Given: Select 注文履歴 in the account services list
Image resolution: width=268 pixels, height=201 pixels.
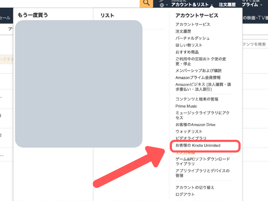Looking at the screenshot, I should (x=183, y=31).
